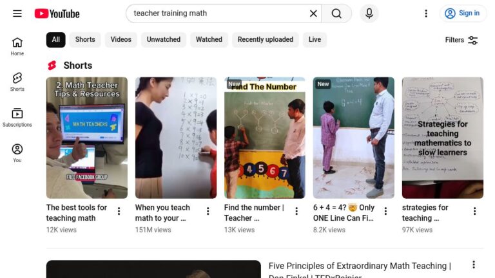Select the Live filter chip

point(315,40)
